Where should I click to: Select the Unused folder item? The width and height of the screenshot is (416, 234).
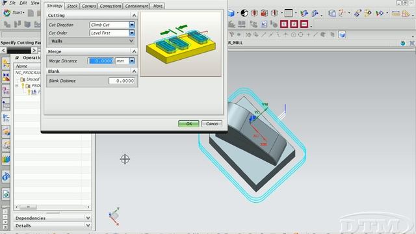coord(30,79)
